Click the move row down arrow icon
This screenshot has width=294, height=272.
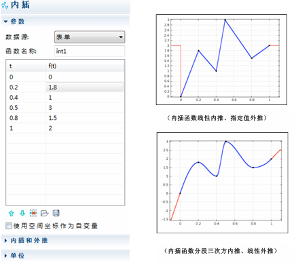point(22,213)
